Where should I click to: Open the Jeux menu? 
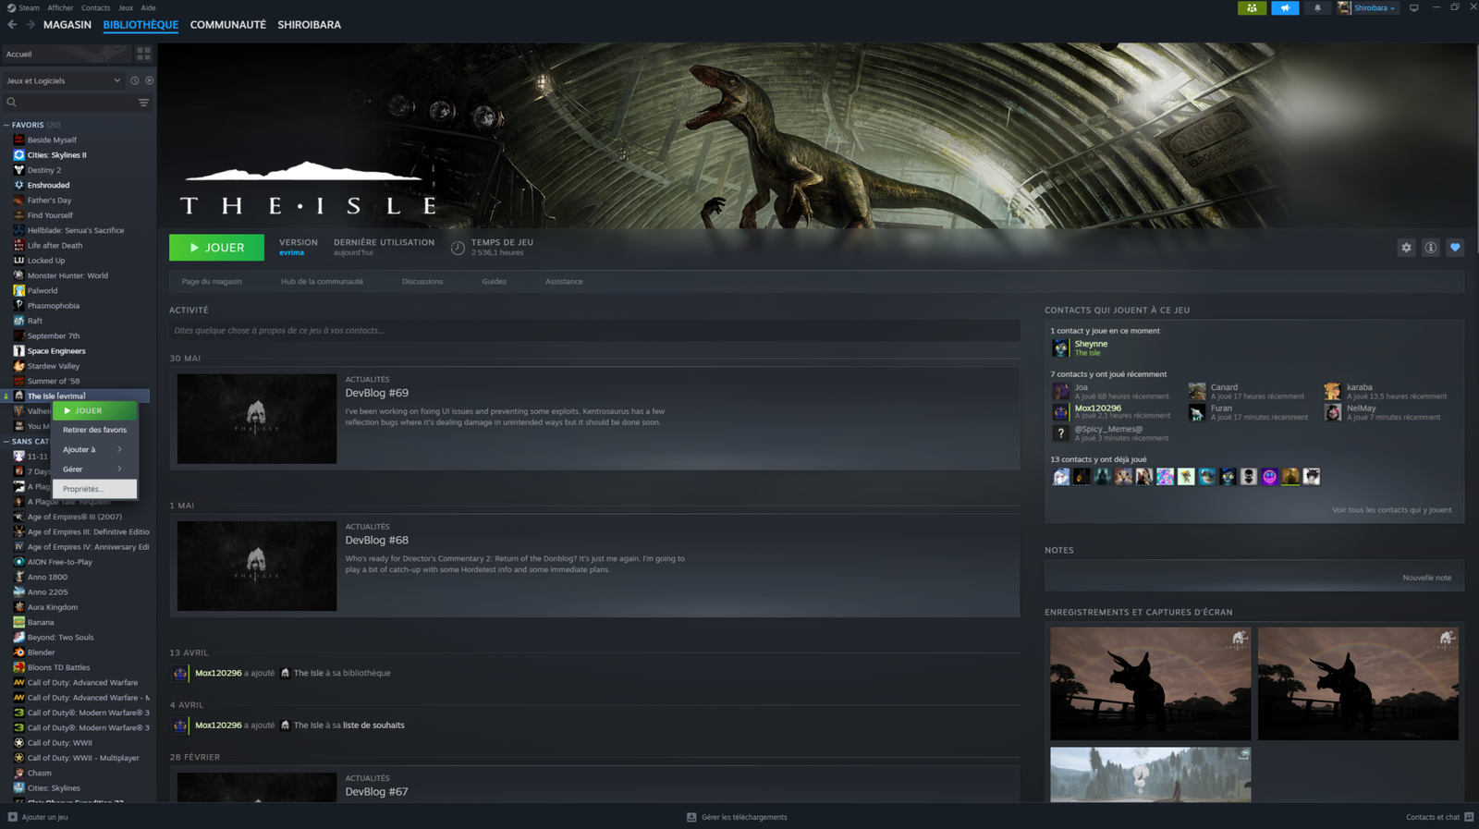point(126,7)
